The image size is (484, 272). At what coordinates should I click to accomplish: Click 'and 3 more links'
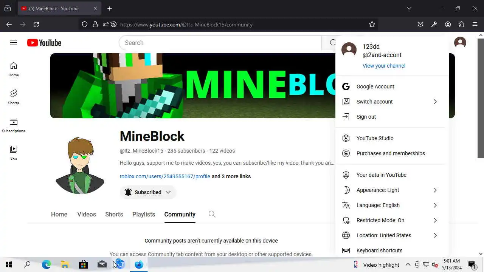tap(231, 176)
